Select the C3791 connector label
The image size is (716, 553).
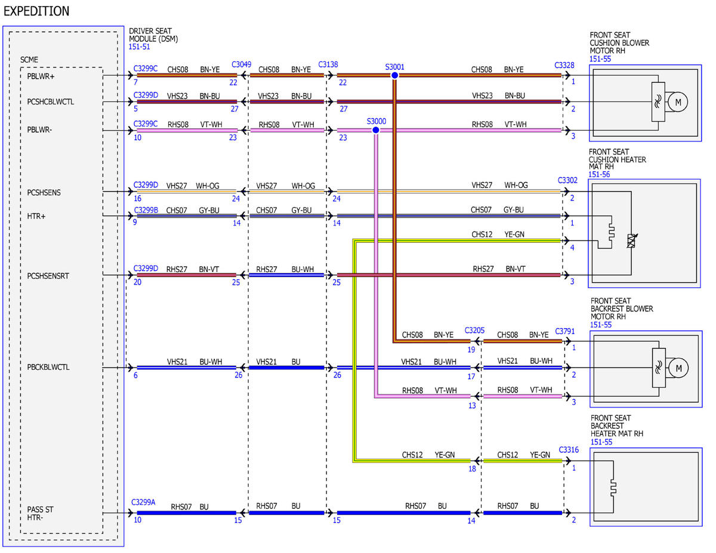pos(564,330)
